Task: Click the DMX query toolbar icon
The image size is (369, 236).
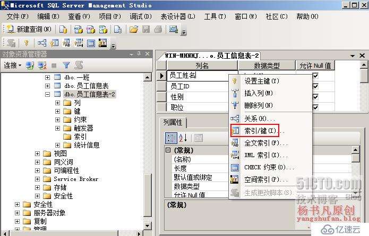Action: coord(91,29)
